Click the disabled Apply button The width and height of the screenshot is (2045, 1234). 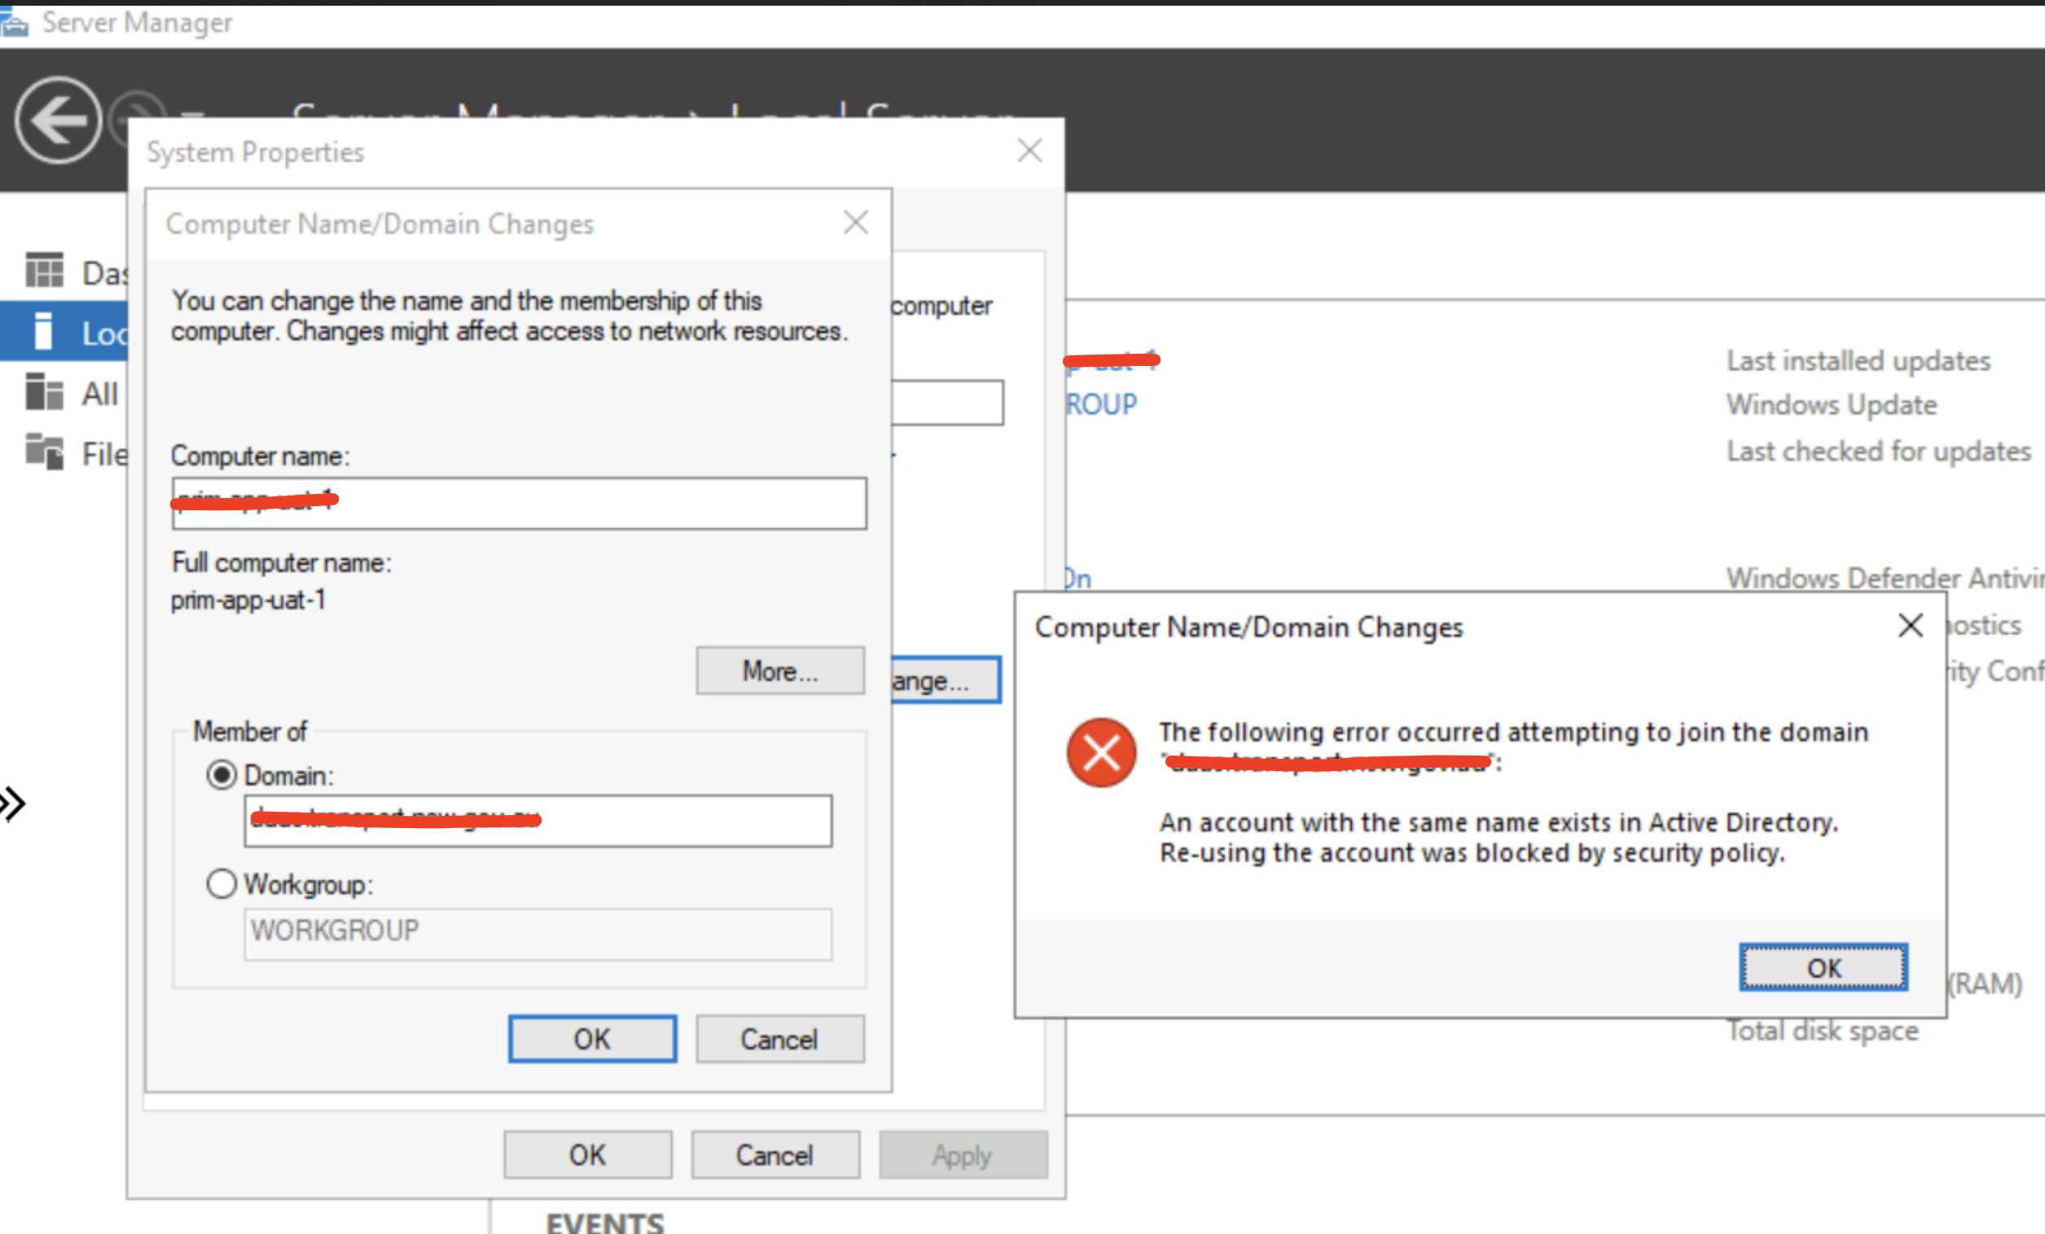pos(963,1154)
